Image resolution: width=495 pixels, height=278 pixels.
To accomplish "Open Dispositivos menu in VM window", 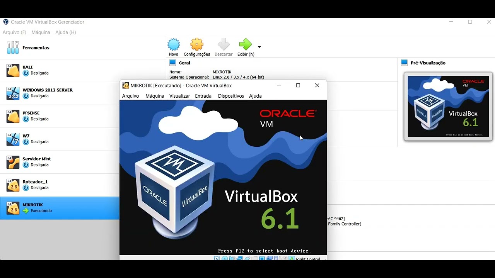I will [231, 96].
